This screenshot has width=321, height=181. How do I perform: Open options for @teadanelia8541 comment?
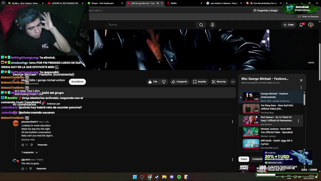click(232, 122)
